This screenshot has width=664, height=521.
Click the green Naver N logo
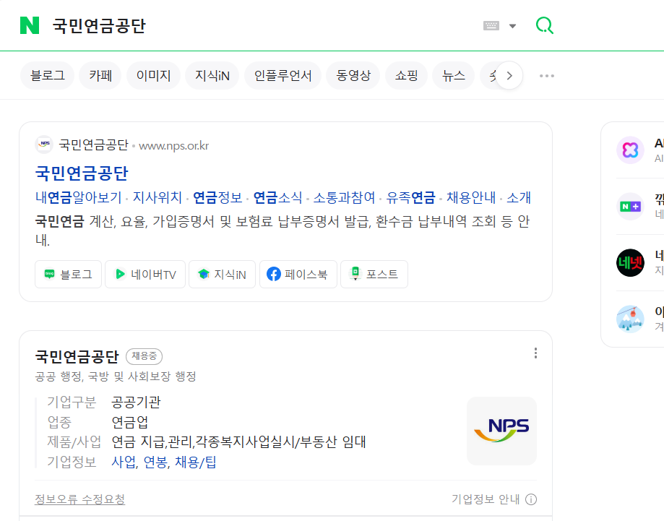point(30,25)
